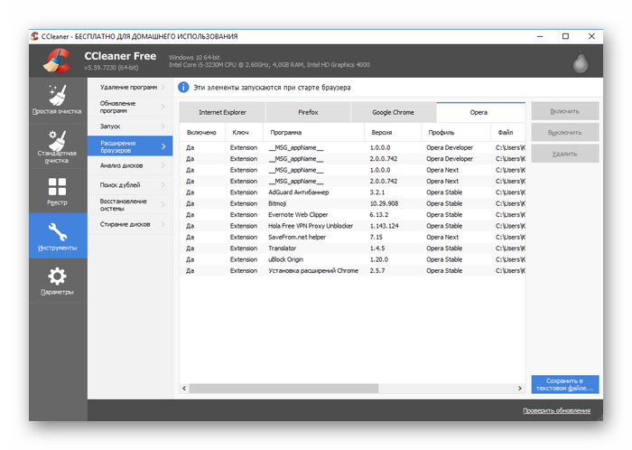Click chevron beside Расширения браузеров

point(163,146)
